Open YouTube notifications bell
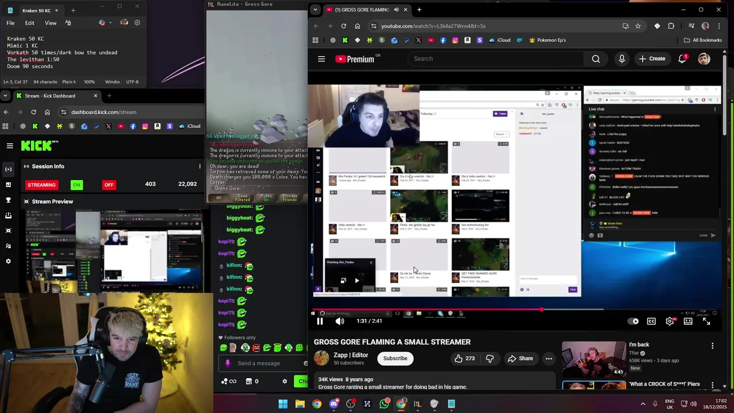This screenshot has width=734, height=413. pyautogui.click(x=682, y=59)
